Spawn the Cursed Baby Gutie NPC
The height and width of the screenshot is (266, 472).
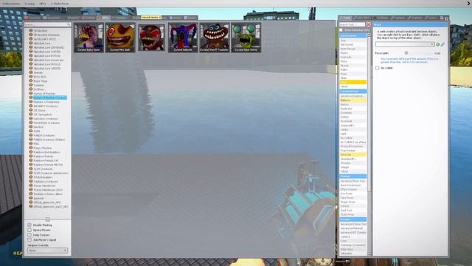point(88,38)
